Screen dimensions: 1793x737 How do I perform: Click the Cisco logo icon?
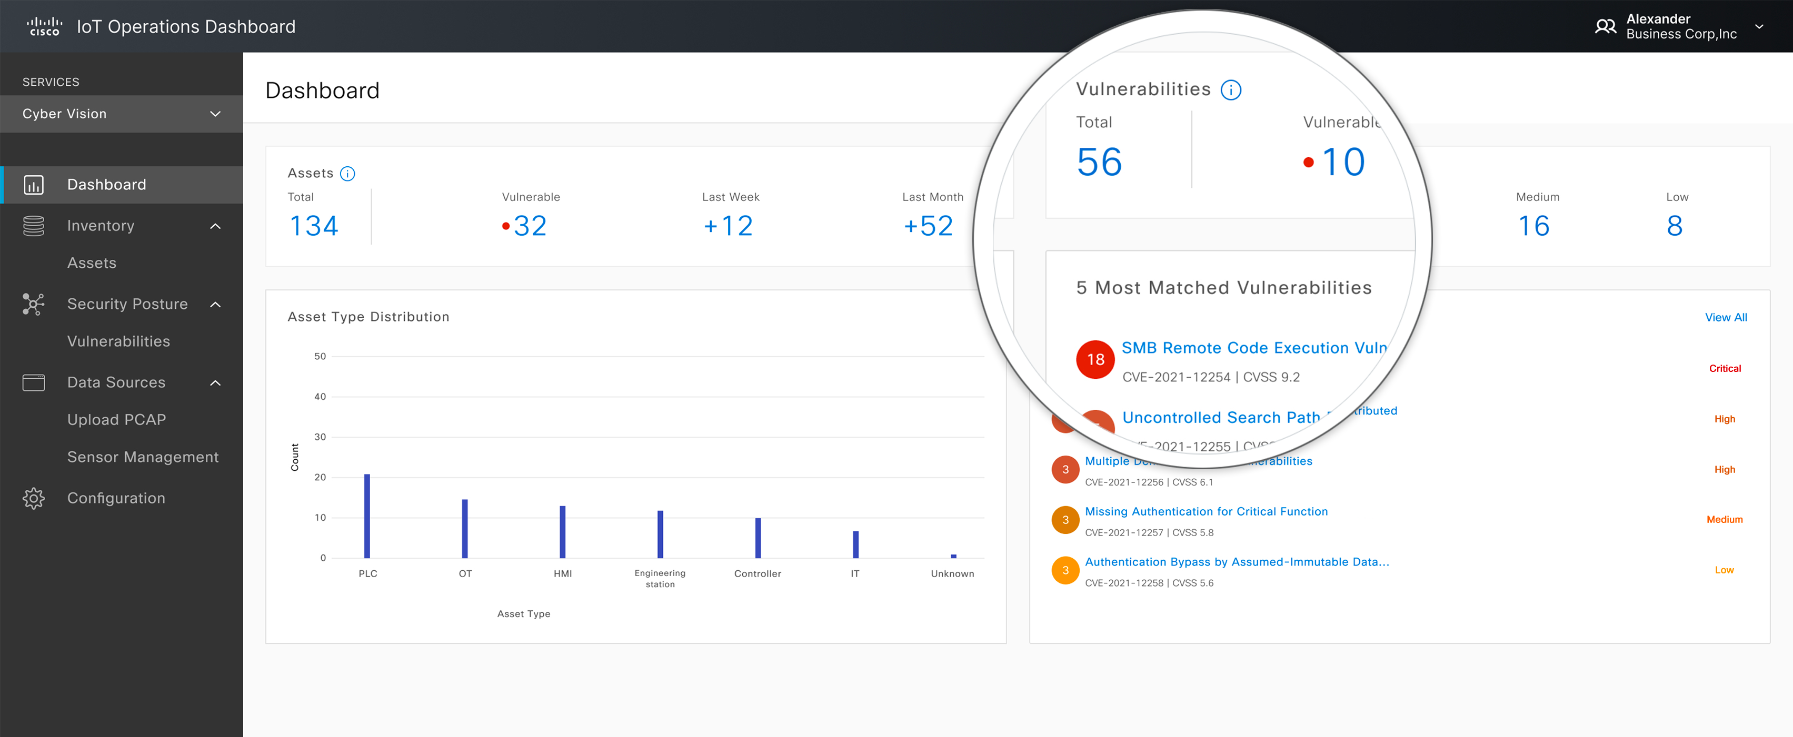44,26
